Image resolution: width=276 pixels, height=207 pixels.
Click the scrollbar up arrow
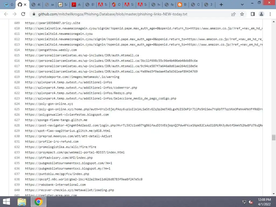pyautogui.click(x=274, y=22)
